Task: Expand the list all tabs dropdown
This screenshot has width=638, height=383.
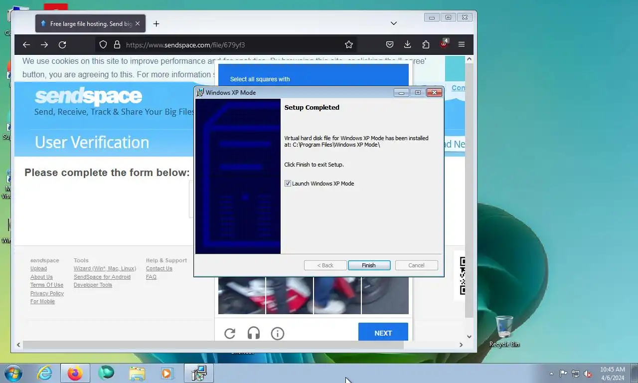Action: (x=394, y=23)
